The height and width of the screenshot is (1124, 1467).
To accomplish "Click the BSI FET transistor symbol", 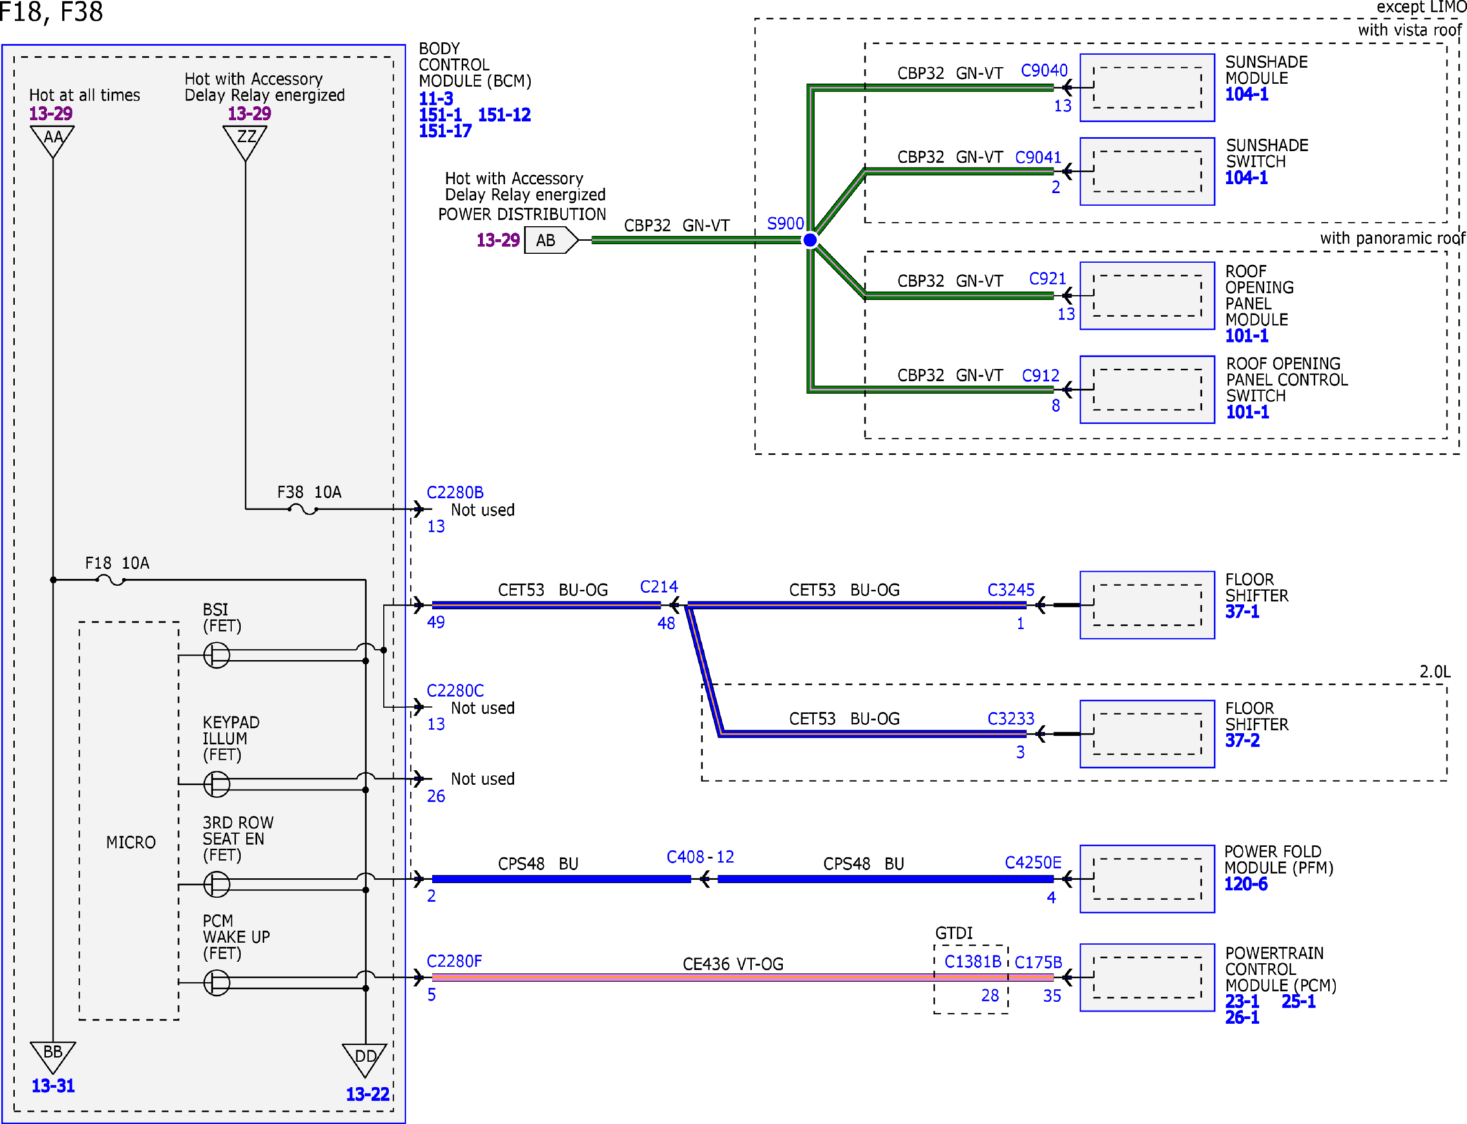I will [x=217, y=655].
